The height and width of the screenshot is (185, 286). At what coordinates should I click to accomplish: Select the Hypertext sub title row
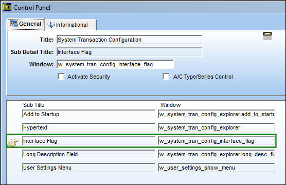pos(88,127)
